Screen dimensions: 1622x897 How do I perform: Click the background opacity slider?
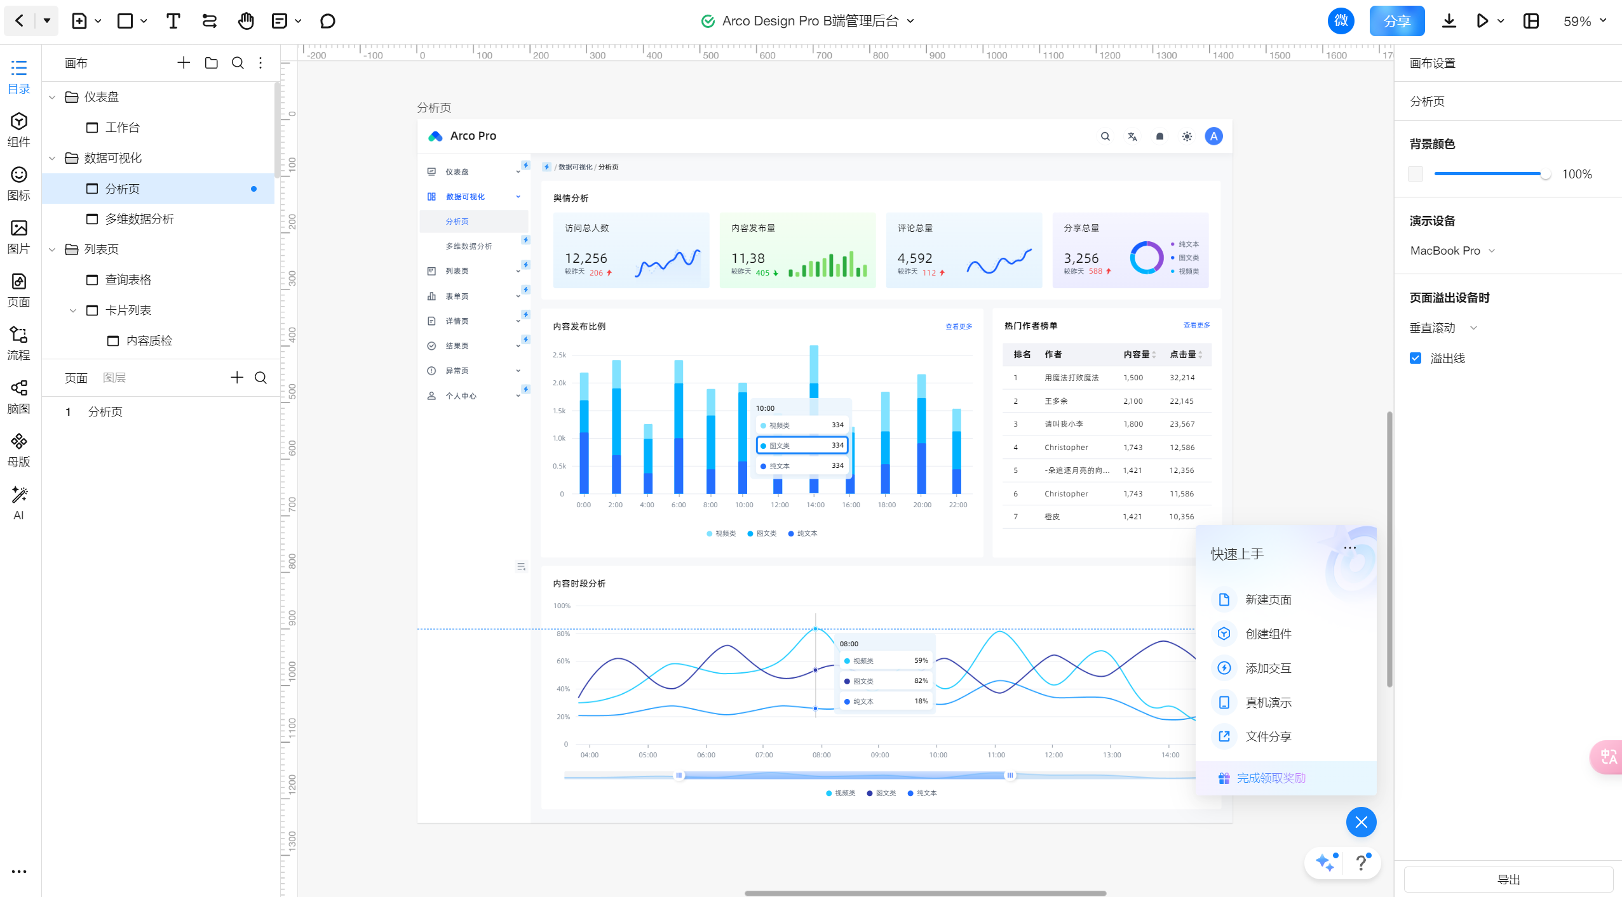point(1492,174)
